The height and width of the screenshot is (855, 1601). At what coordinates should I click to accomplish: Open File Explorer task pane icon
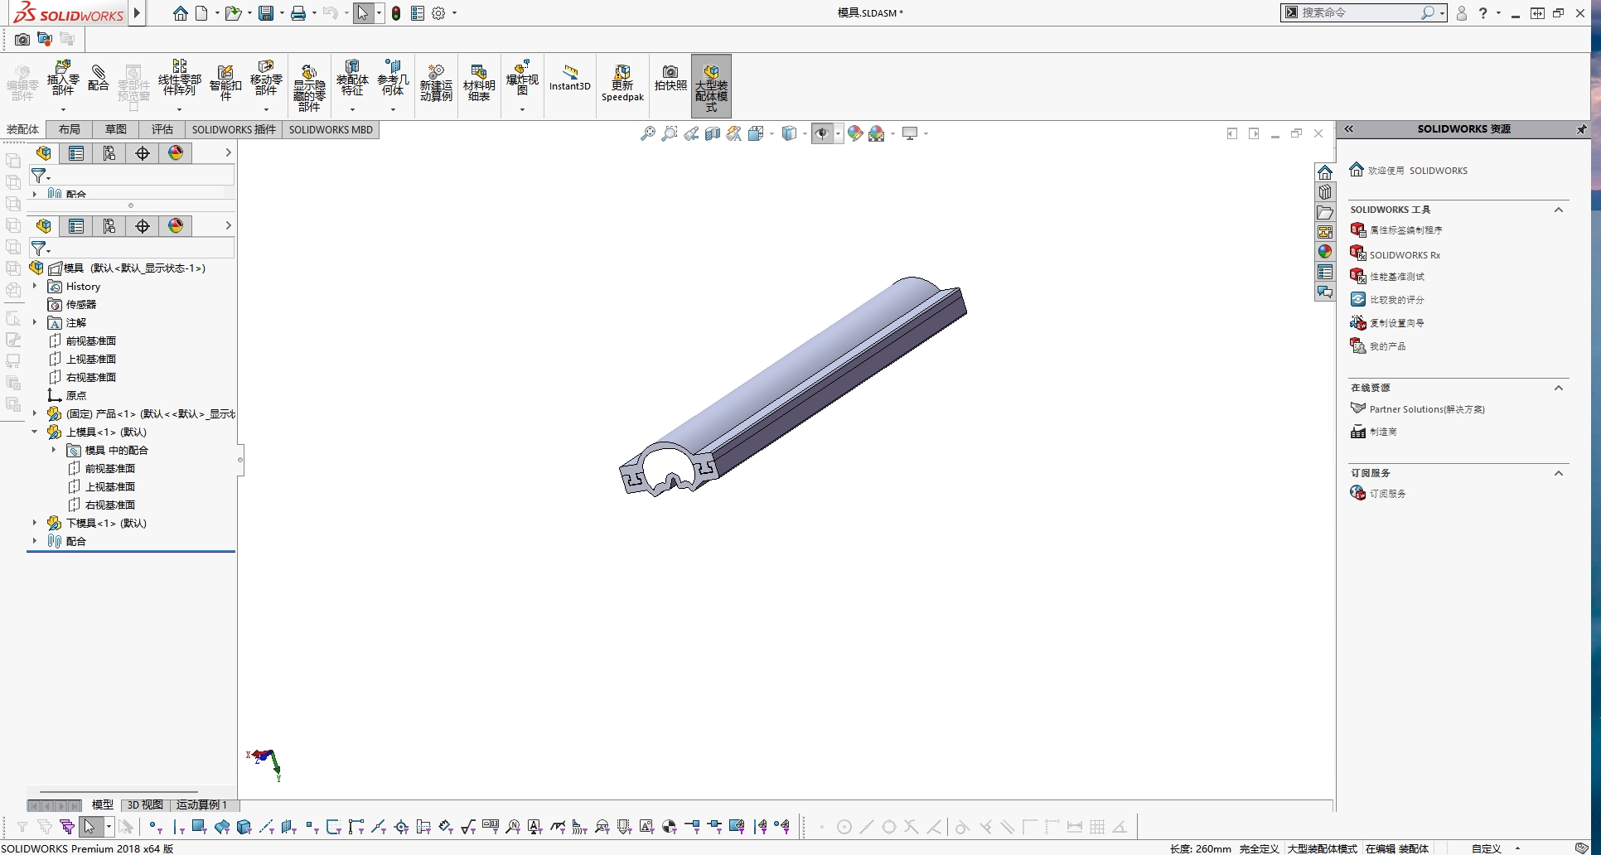[x=1325, y=212]
